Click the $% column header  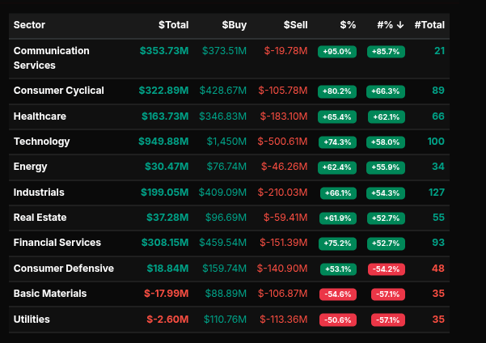(348, 25)
